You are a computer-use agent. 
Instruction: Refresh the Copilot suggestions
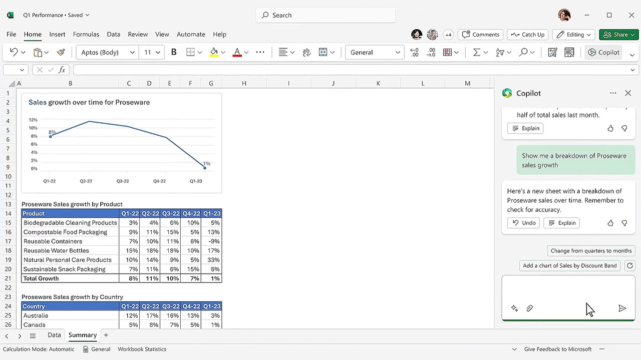tap(630, 265)
